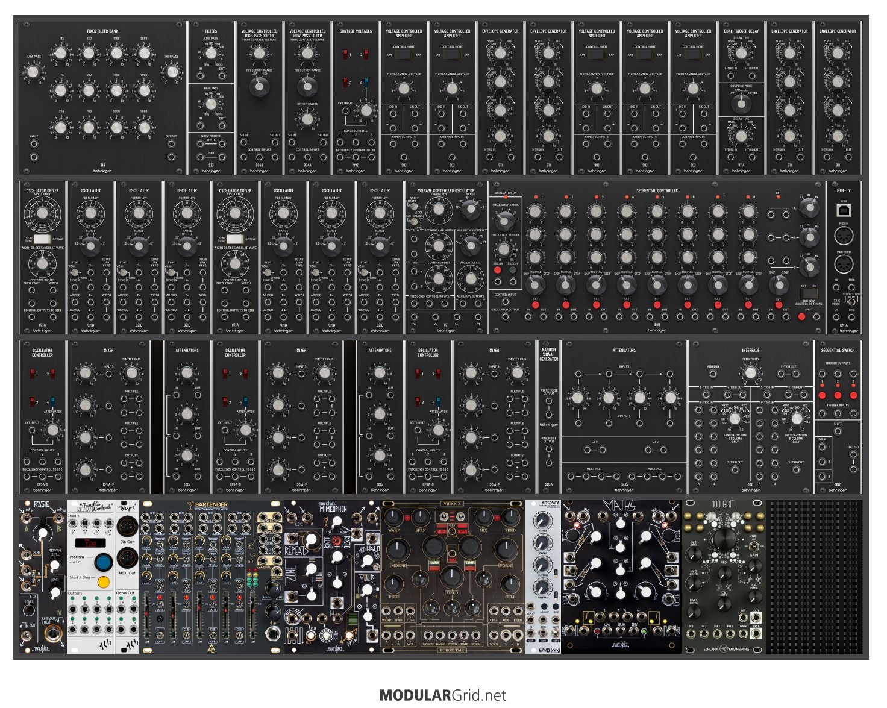Image resolution: width=887 pixels, height=708 pixels.
Task: Click the Aux Out Level knob on the VCO
Action: [470, 278]
